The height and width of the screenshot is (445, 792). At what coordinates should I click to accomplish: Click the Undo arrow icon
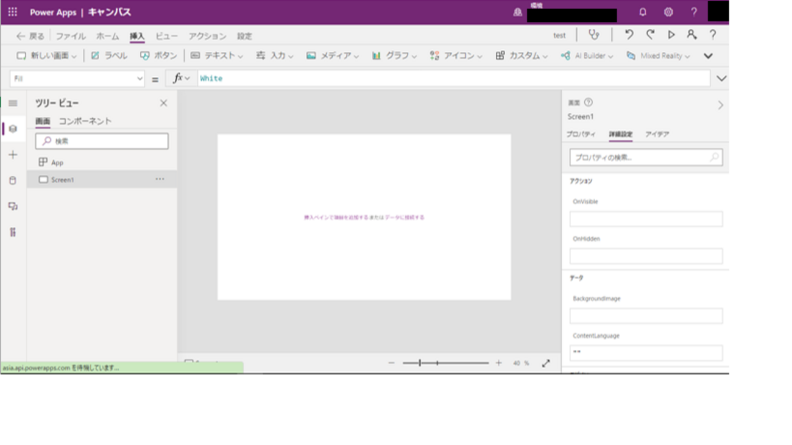coord(629,35)
